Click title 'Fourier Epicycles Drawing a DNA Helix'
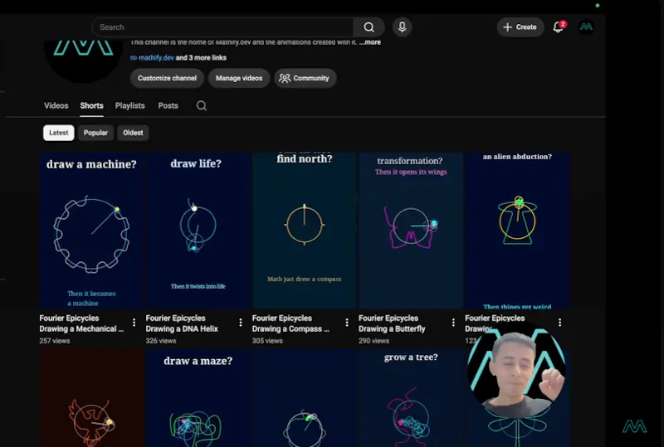Viewport: 664px width, 447px height. point(182,323)
